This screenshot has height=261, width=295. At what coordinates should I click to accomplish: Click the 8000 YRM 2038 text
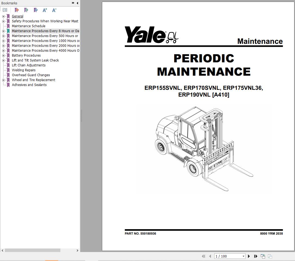(x=271, y=234)
